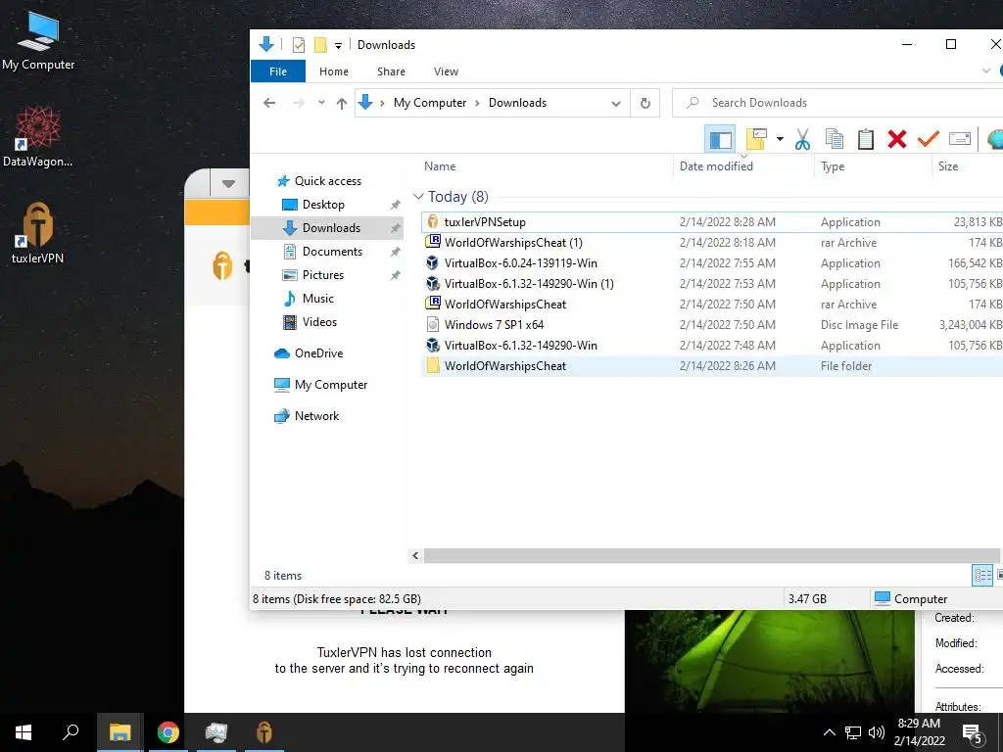
Task: Click the Properties icon in quick access toolbar
Action: (298, 45)
